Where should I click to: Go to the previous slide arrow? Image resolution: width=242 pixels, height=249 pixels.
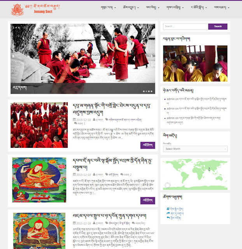13,56
